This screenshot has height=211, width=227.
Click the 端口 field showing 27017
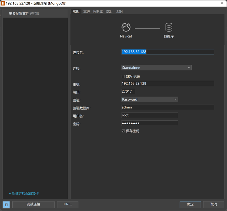(x=128, y=91)
